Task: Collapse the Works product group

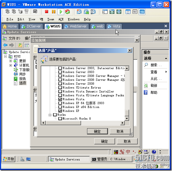Action: 50,115
